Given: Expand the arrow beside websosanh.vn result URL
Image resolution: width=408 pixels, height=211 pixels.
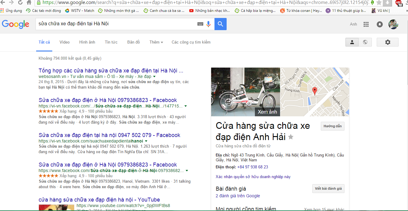Looking at the screenshot, I should pyautogui.click(x=154, y=76).
